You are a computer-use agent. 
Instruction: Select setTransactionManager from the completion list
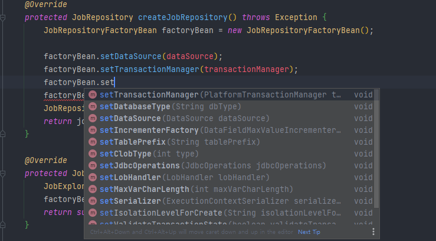click(x=229, y=95)
